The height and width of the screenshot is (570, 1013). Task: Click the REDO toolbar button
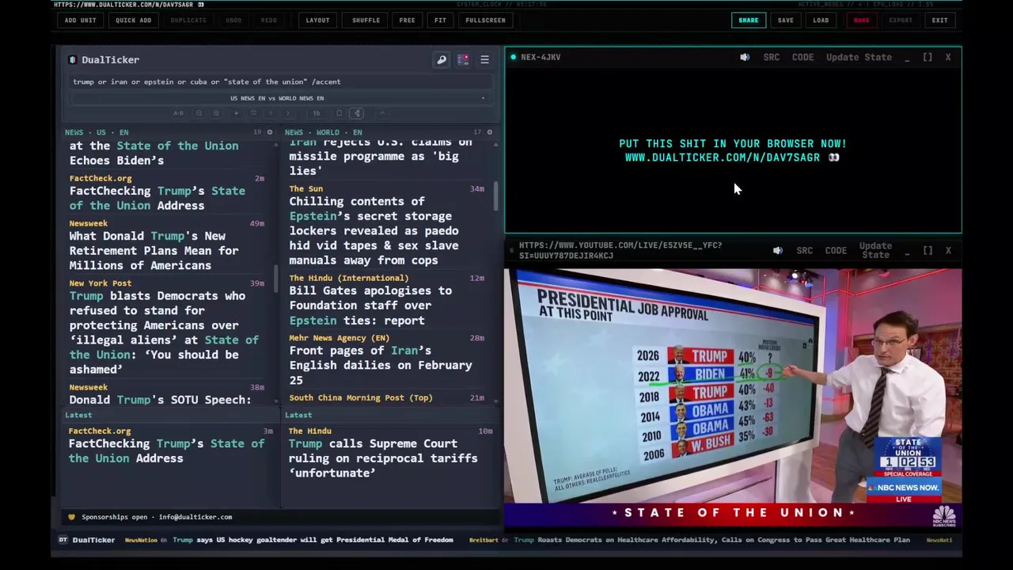pos(268,21)
